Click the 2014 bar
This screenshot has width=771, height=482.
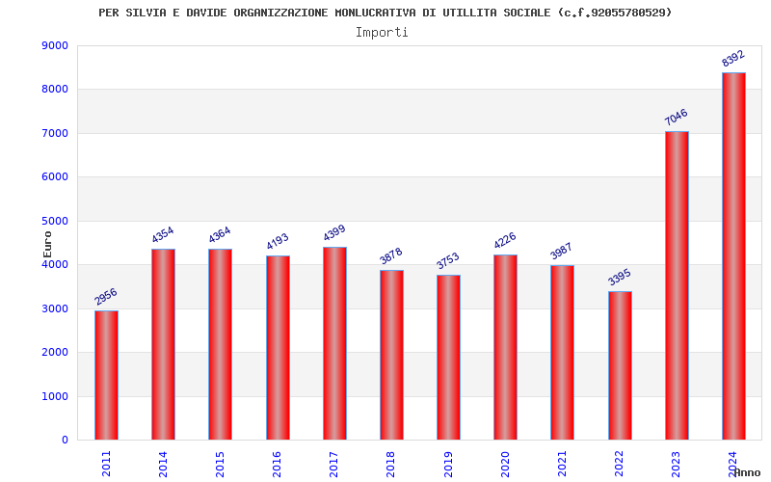click(163, 344)
